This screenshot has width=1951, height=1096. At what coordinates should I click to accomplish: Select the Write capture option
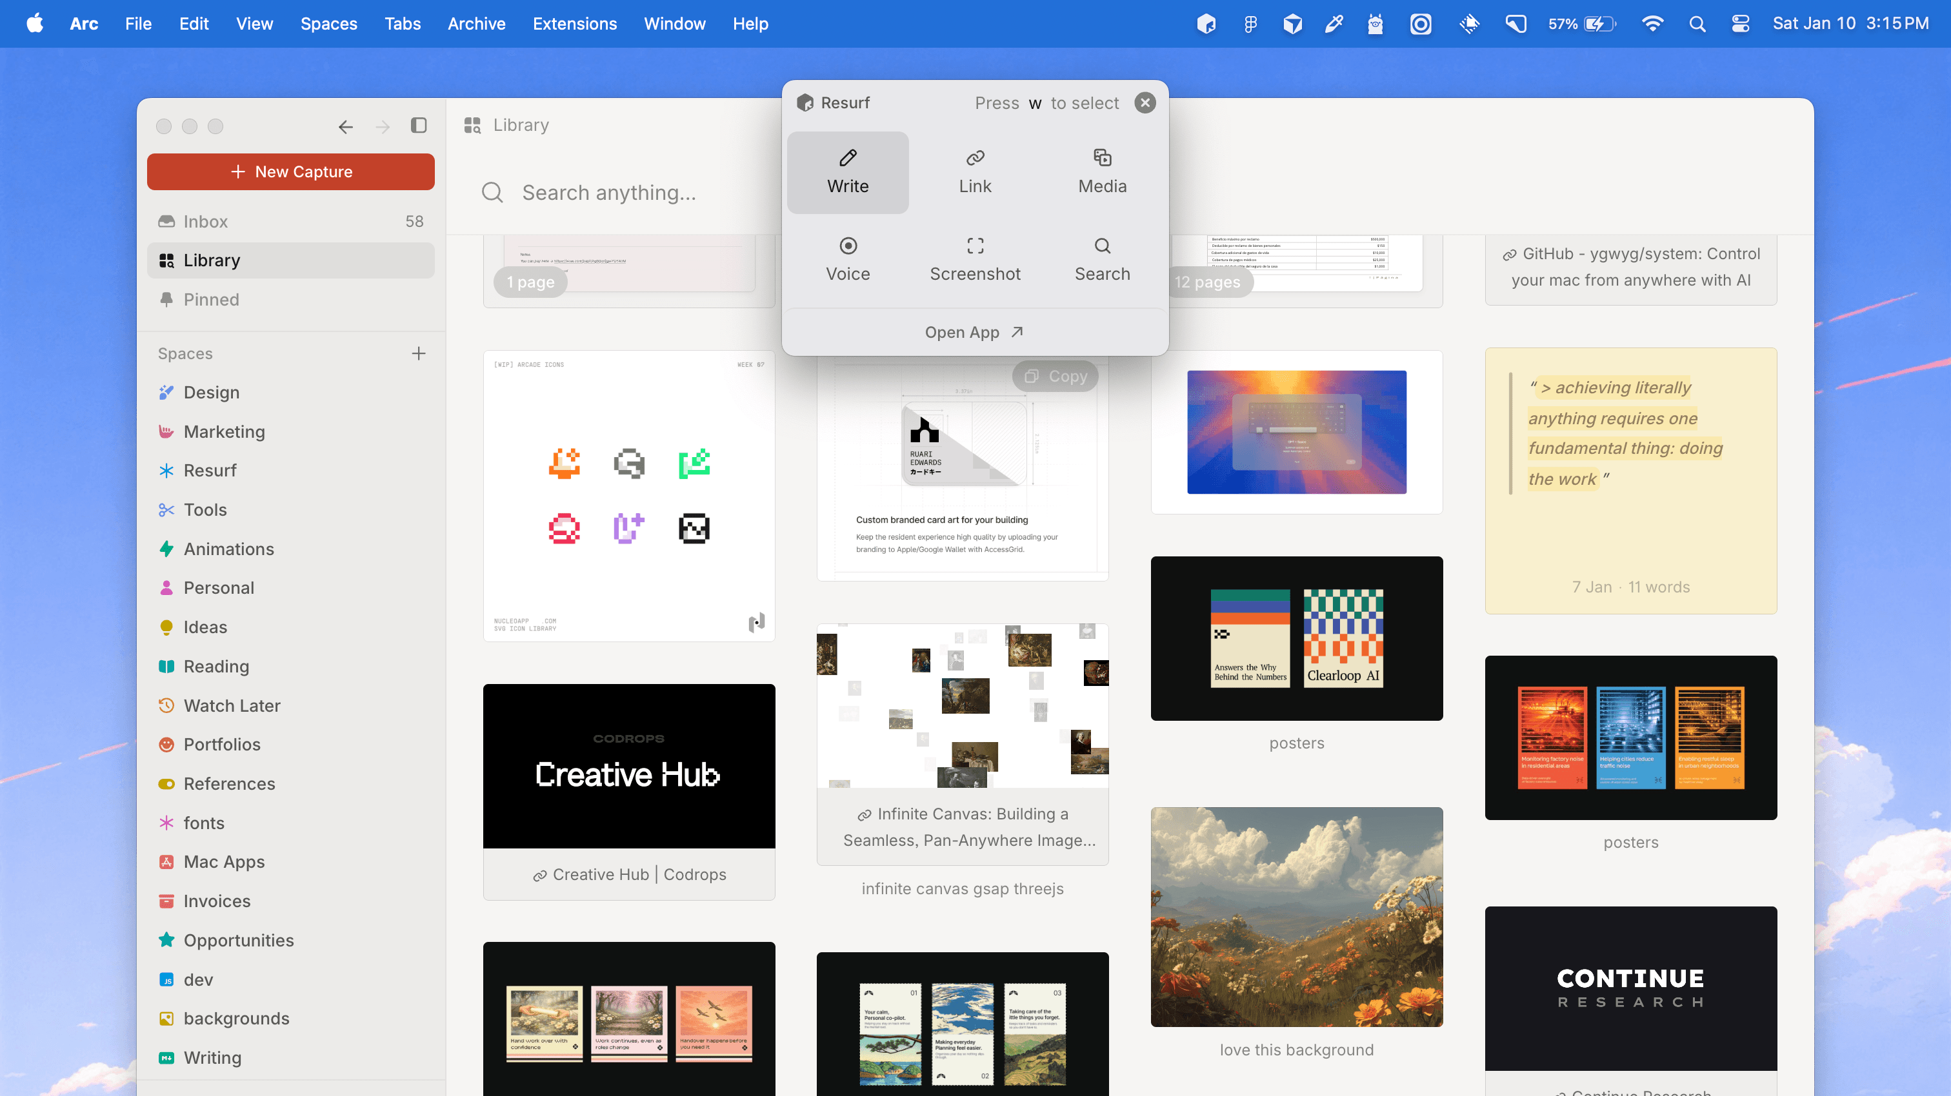coord(848,173)
